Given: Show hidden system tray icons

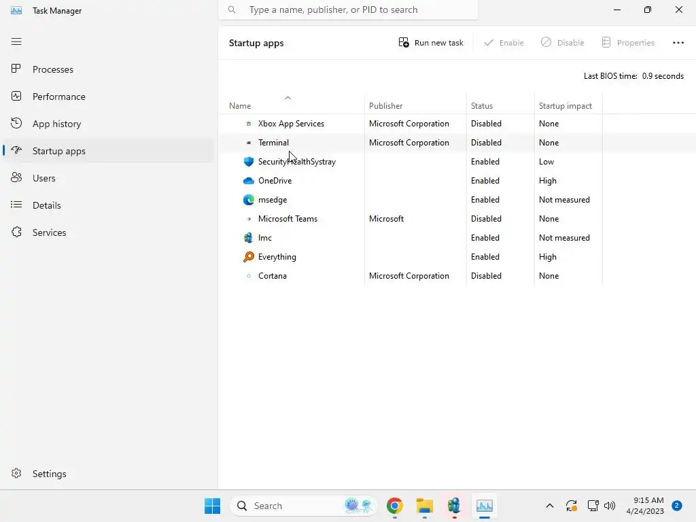Looking at the screenshot, I should pos(549,506).
